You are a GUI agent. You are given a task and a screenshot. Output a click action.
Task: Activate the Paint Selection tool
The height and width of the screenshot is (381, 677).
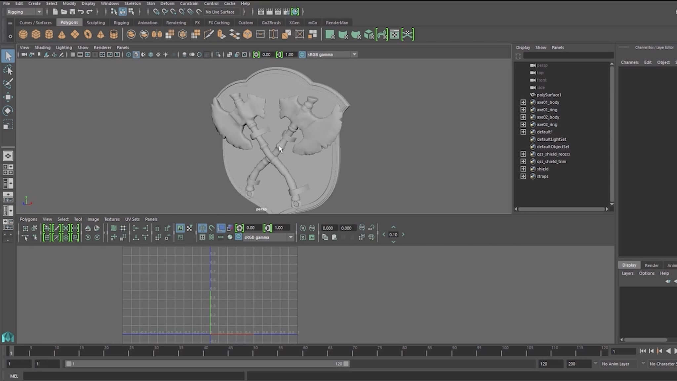(8, 83)
